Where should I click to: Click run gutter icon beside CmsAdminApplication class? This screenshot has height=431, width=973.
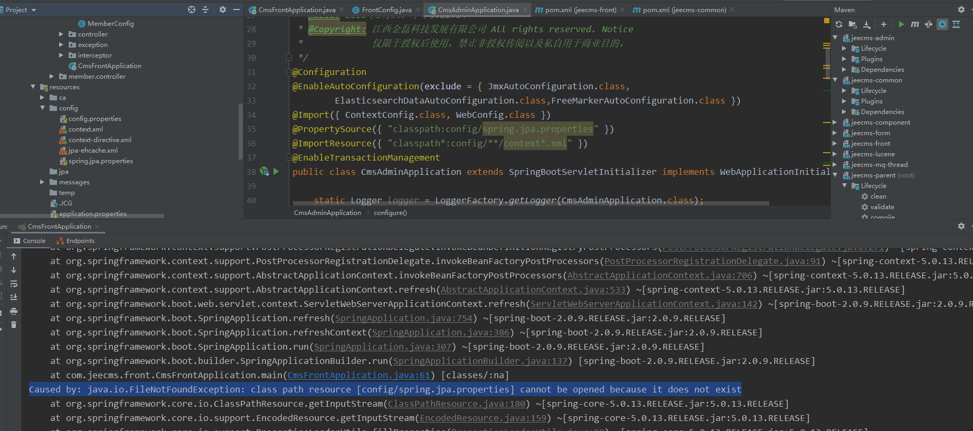[x=276, y=172]
